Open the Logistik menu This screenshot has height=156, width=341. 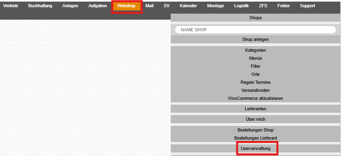coord(242,6)
